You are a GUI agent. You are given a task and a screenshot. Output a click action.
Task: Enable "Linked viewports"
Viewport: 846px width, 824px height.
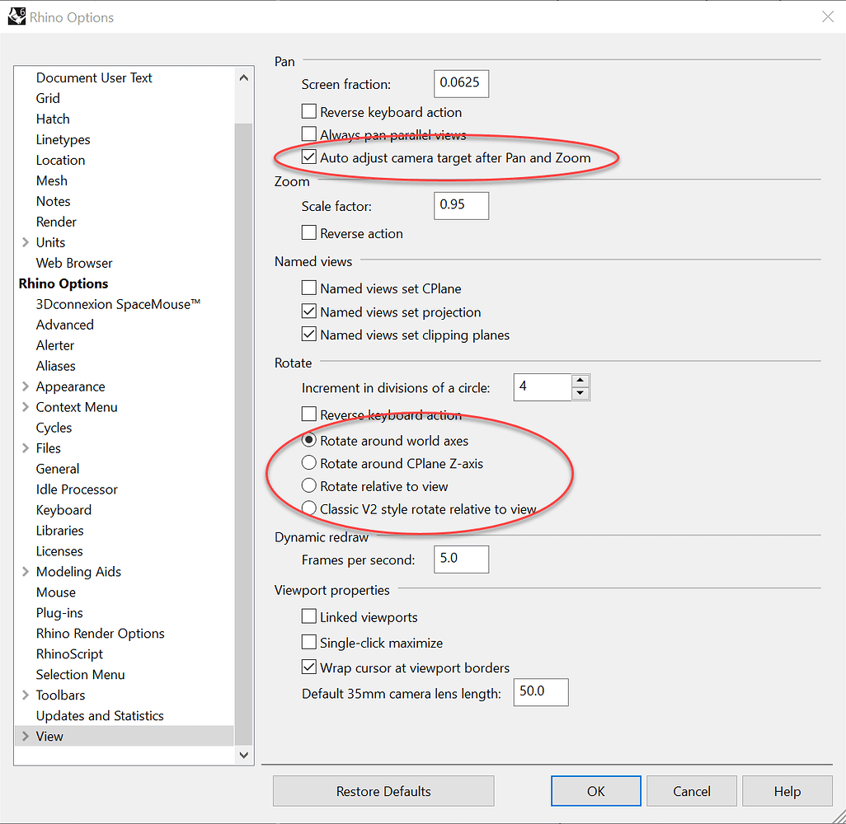(309, 616)
